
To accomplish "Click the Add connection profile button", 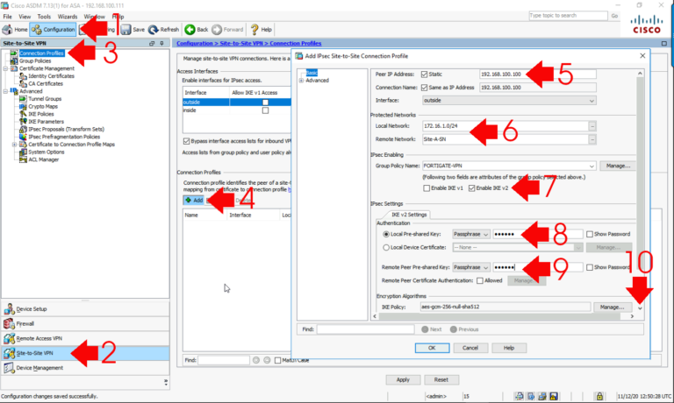I will pyautogui.click(x=194, y=201).
